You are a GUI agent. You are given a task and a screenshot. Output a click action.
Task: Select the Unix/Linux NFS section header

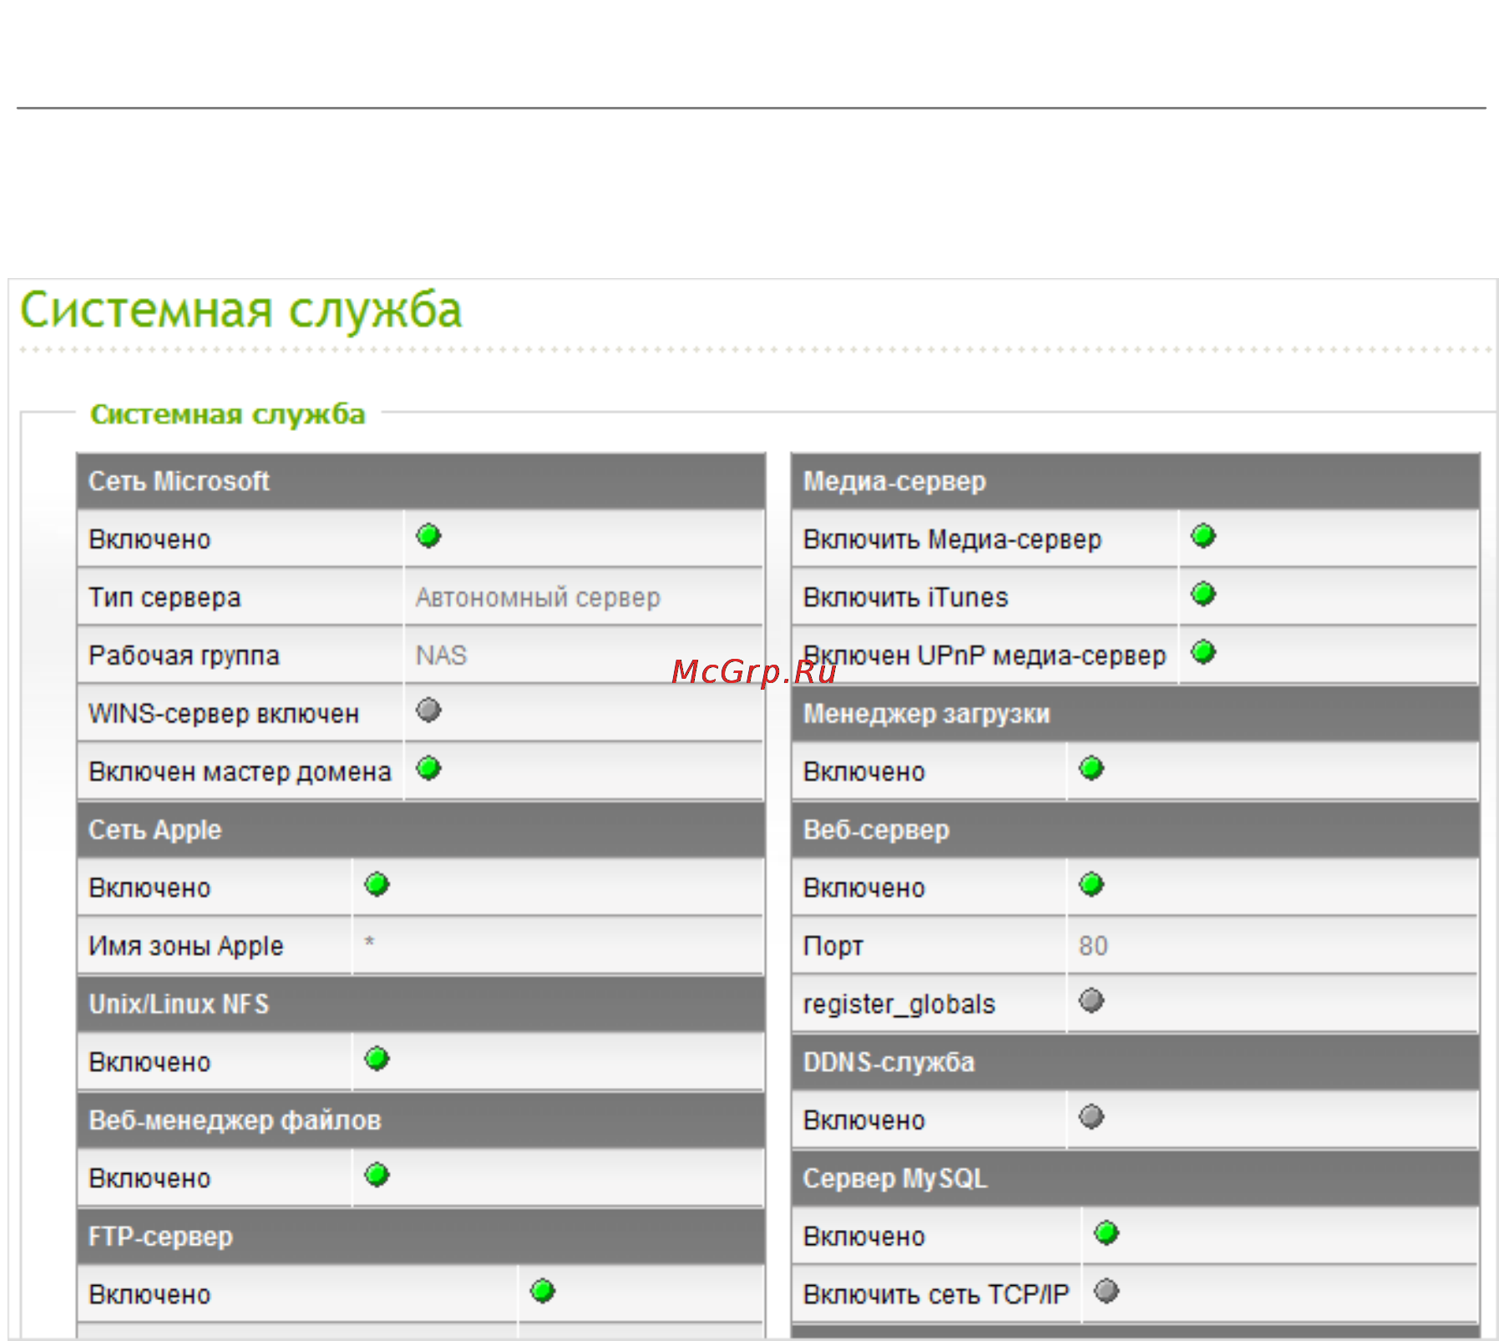click(x=421, y=1004)
